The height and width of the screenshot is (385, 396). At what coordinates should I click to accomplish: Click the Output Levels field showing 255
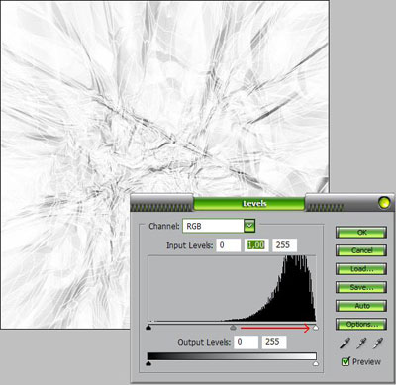point(274,342)
